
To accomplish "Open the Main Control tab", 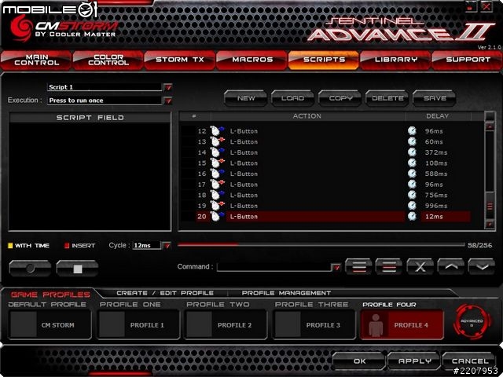I will pos(36,60).
